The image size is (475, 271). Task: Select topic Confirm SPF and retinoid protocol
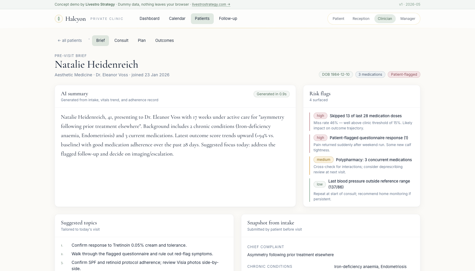145,265
